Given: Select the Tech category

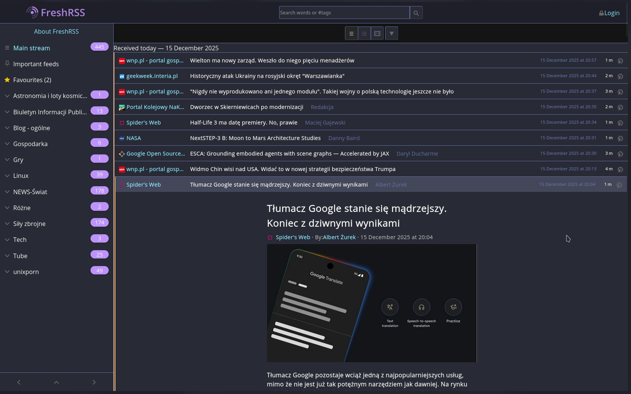Looking at the screenshot, I should (20, 240).
